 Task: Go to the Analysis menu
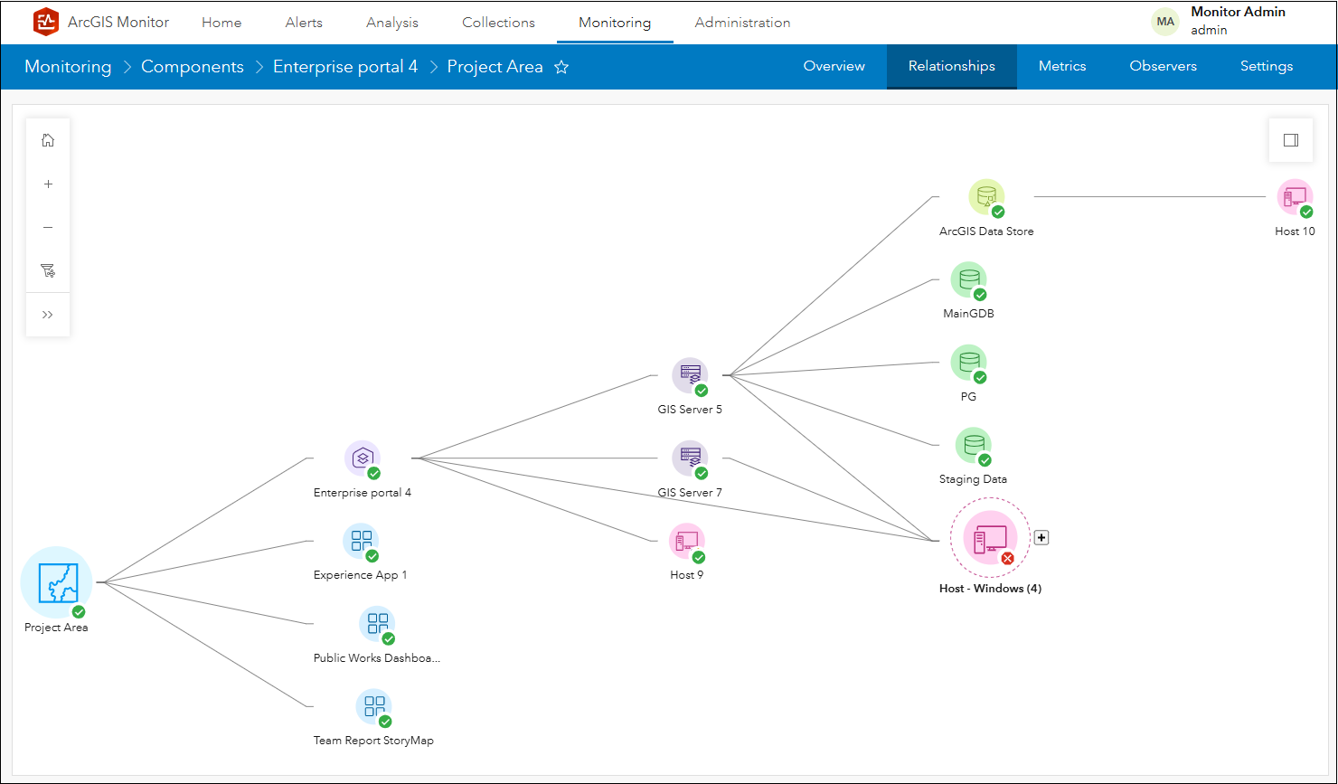392,23
